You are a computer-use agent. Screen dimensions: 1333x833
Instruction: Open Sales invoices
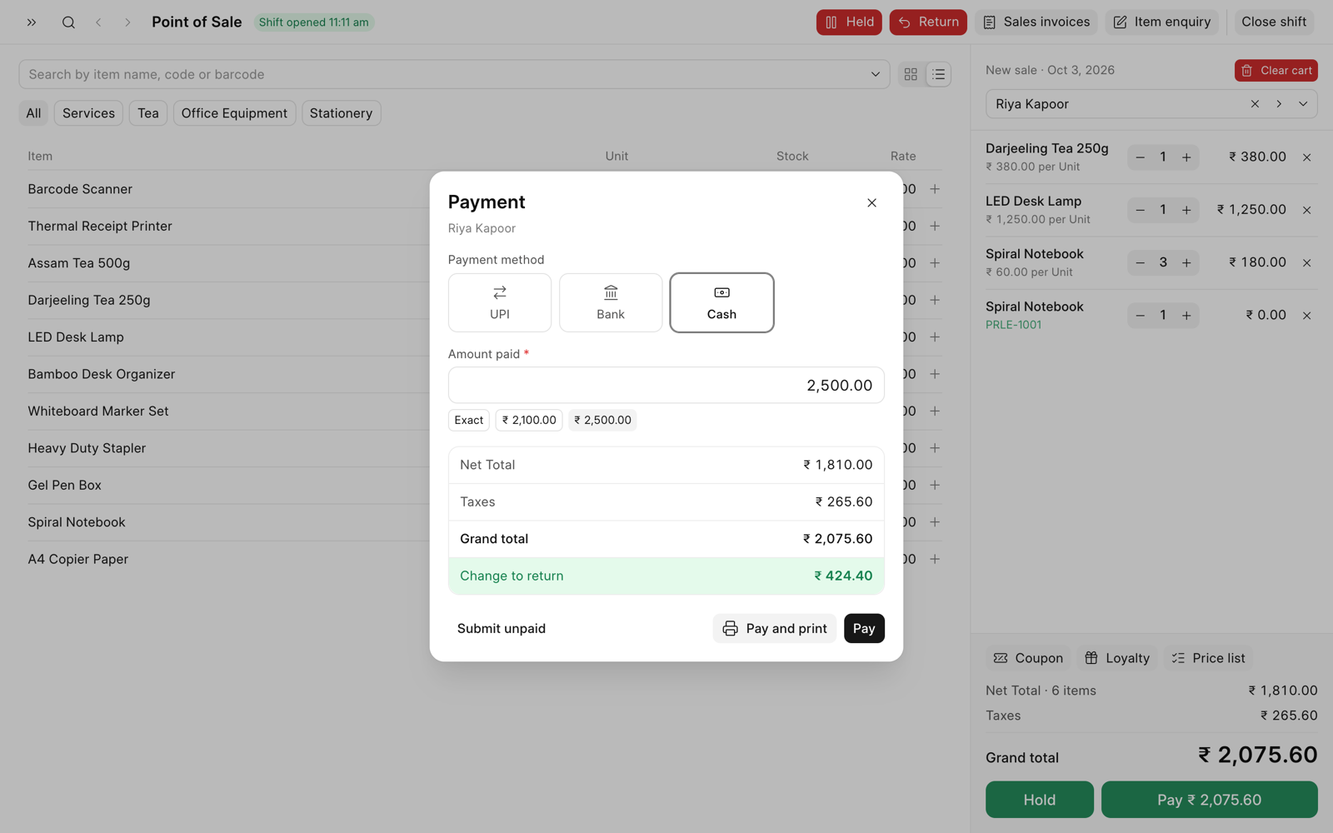[1036, 22]
